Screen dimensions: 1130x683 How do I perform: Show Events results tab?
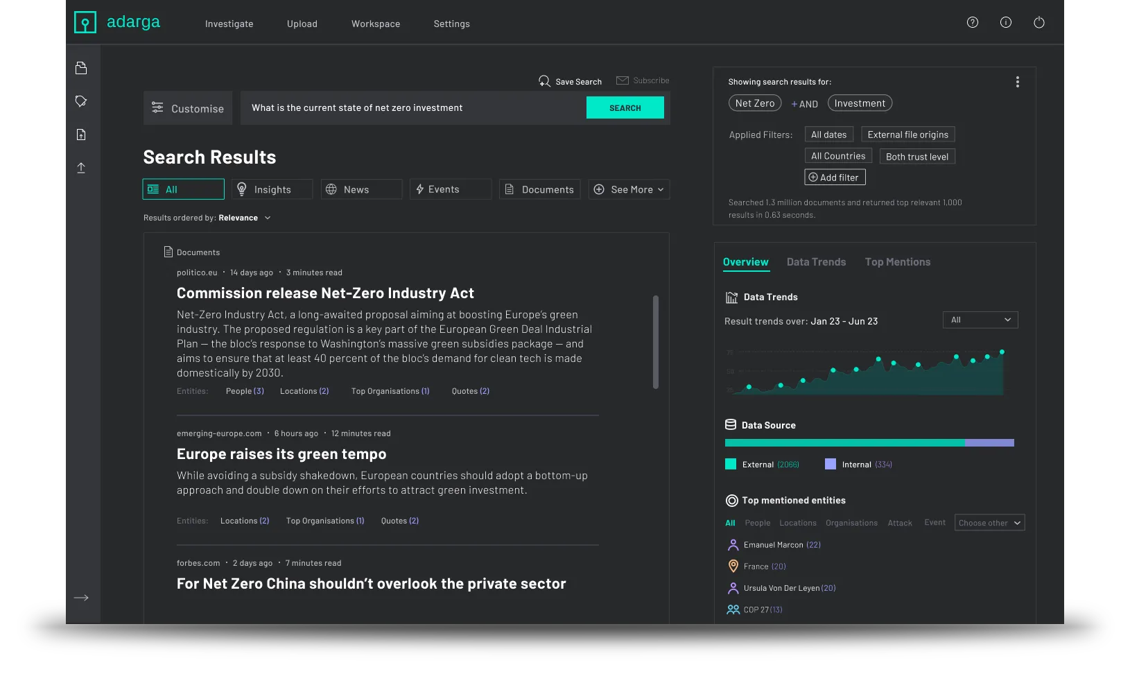[451, 189]
